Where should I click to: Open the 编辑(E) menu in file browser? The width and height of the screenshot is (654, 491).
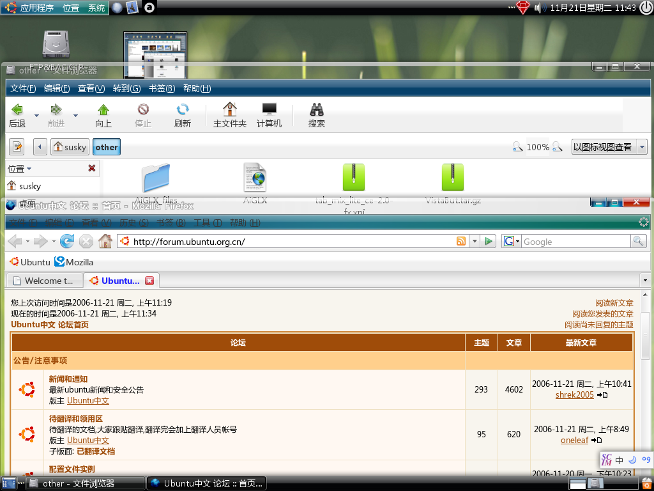pos(57,88)
